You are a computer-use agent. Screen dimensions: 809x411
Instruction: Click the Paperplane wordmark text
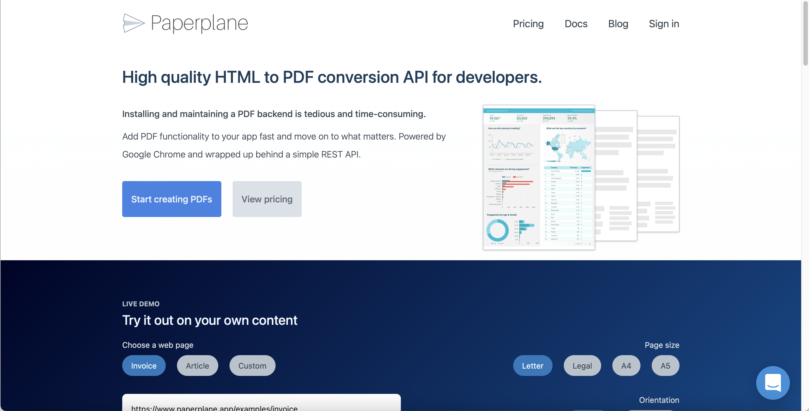pyautogui.click(x=199, y=23)
